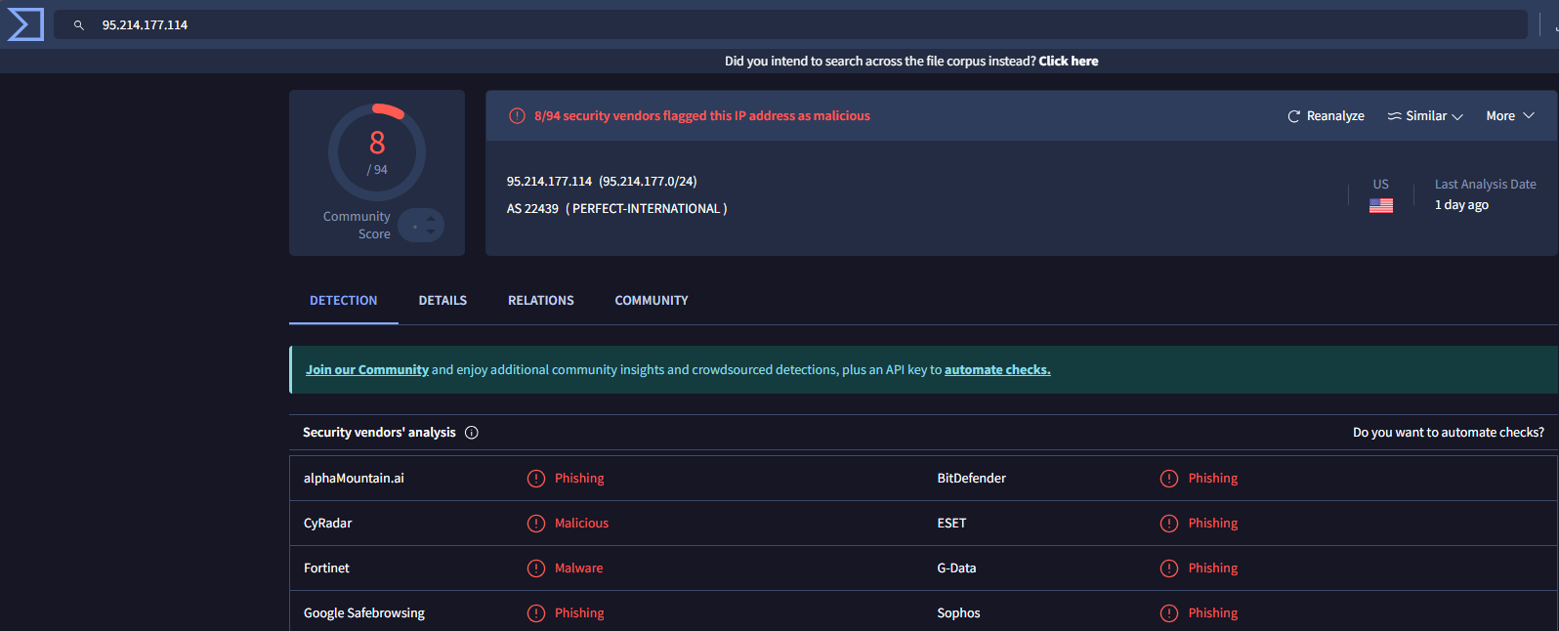
Task: Follow the 'Click here' file corpus link
Action: (1068, 61)
